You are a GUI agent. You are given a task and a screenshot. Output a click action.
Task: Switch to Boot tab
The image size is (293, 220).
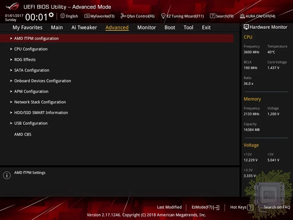tap(170, 27)
